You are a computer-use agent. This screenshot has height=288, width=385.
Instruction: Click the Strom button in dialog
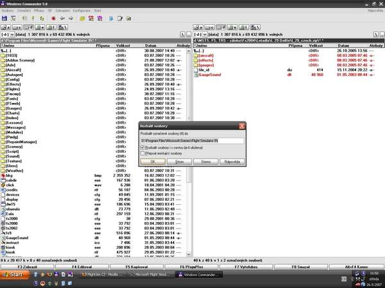[x=179, y=162]
